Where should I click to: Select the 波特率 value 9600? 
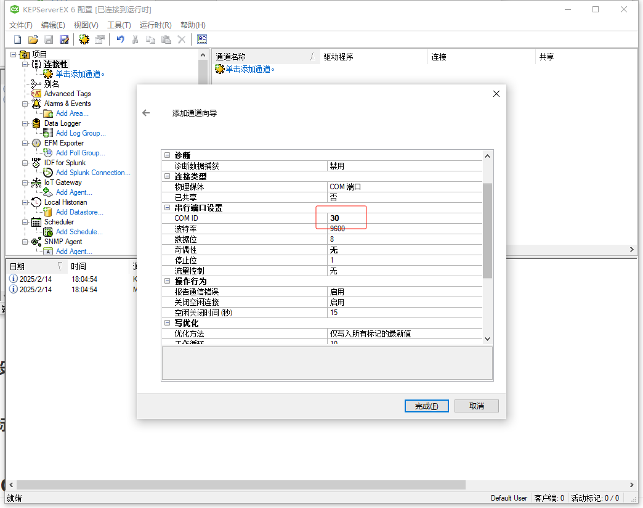pyautogui.click(x=404, y=229)
